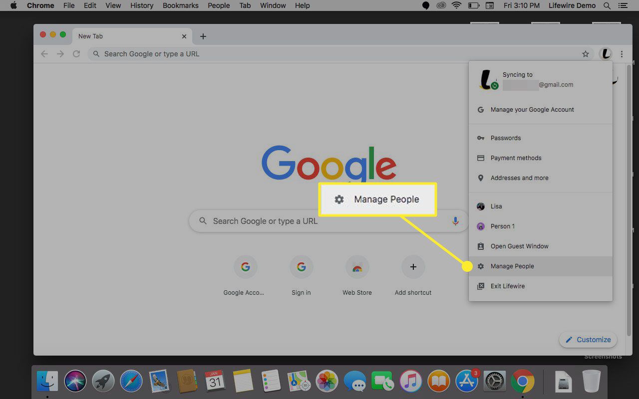
Task: Open Calendar from the Dock
Action: [x=215, y=382]
